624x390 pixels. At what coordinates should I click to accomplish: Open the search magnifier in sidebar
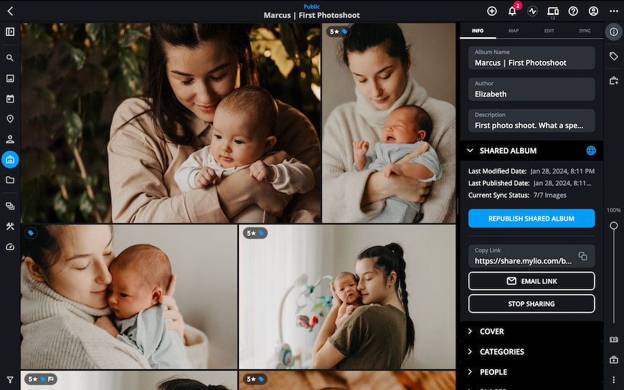pyautogui.click(x=10, y=58)
